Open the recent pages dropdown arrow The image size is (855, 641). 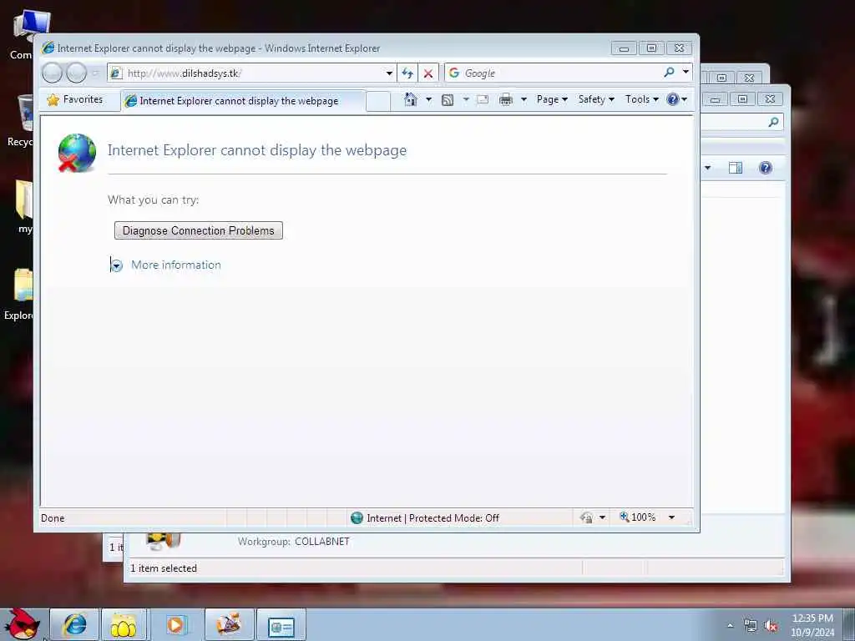click(x=95, y=73)
